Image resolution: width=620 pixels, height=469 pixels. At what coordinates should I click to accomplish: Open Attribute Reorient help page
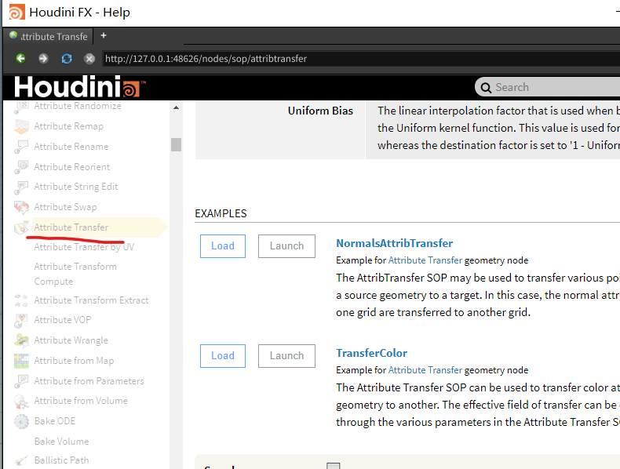coord(72,167)
